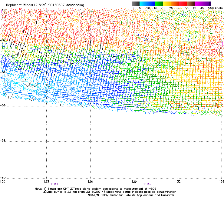Click longitude axis label 120
This screenshot has width=224, height=197.
pyautogui.click(x=3, y=182)
